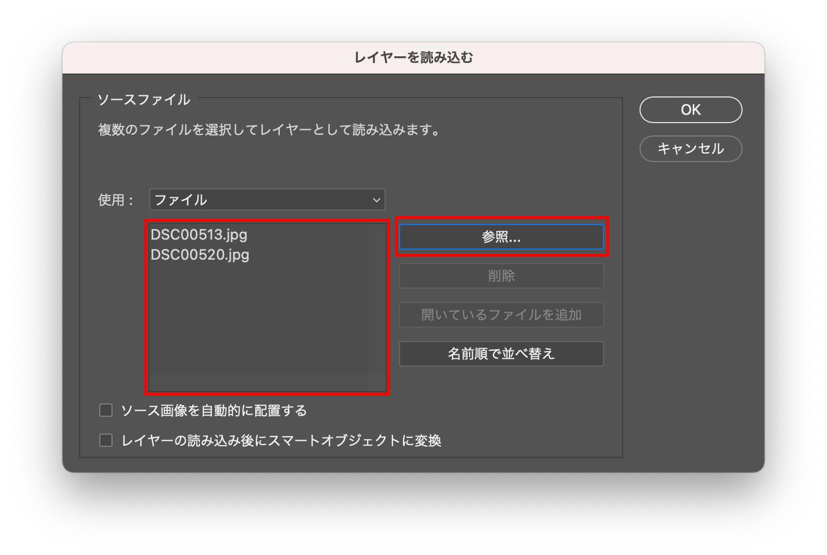This screenshot has width=827, height=555.
Task: Click the file list scrollbar
Action: click(x=377, y=308)
